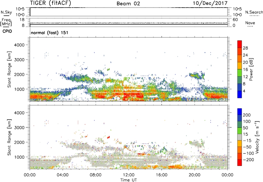Image resolution: width=263 pixels, height=182 pixels.
Task: Click the "24" label on Power colorbar
Action: pyautogui.click(x=245, y=55)
